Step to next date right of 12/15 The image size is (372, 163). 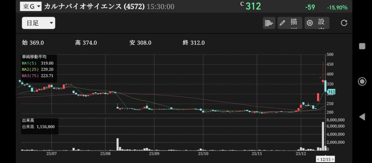click(x=332, y=159)
